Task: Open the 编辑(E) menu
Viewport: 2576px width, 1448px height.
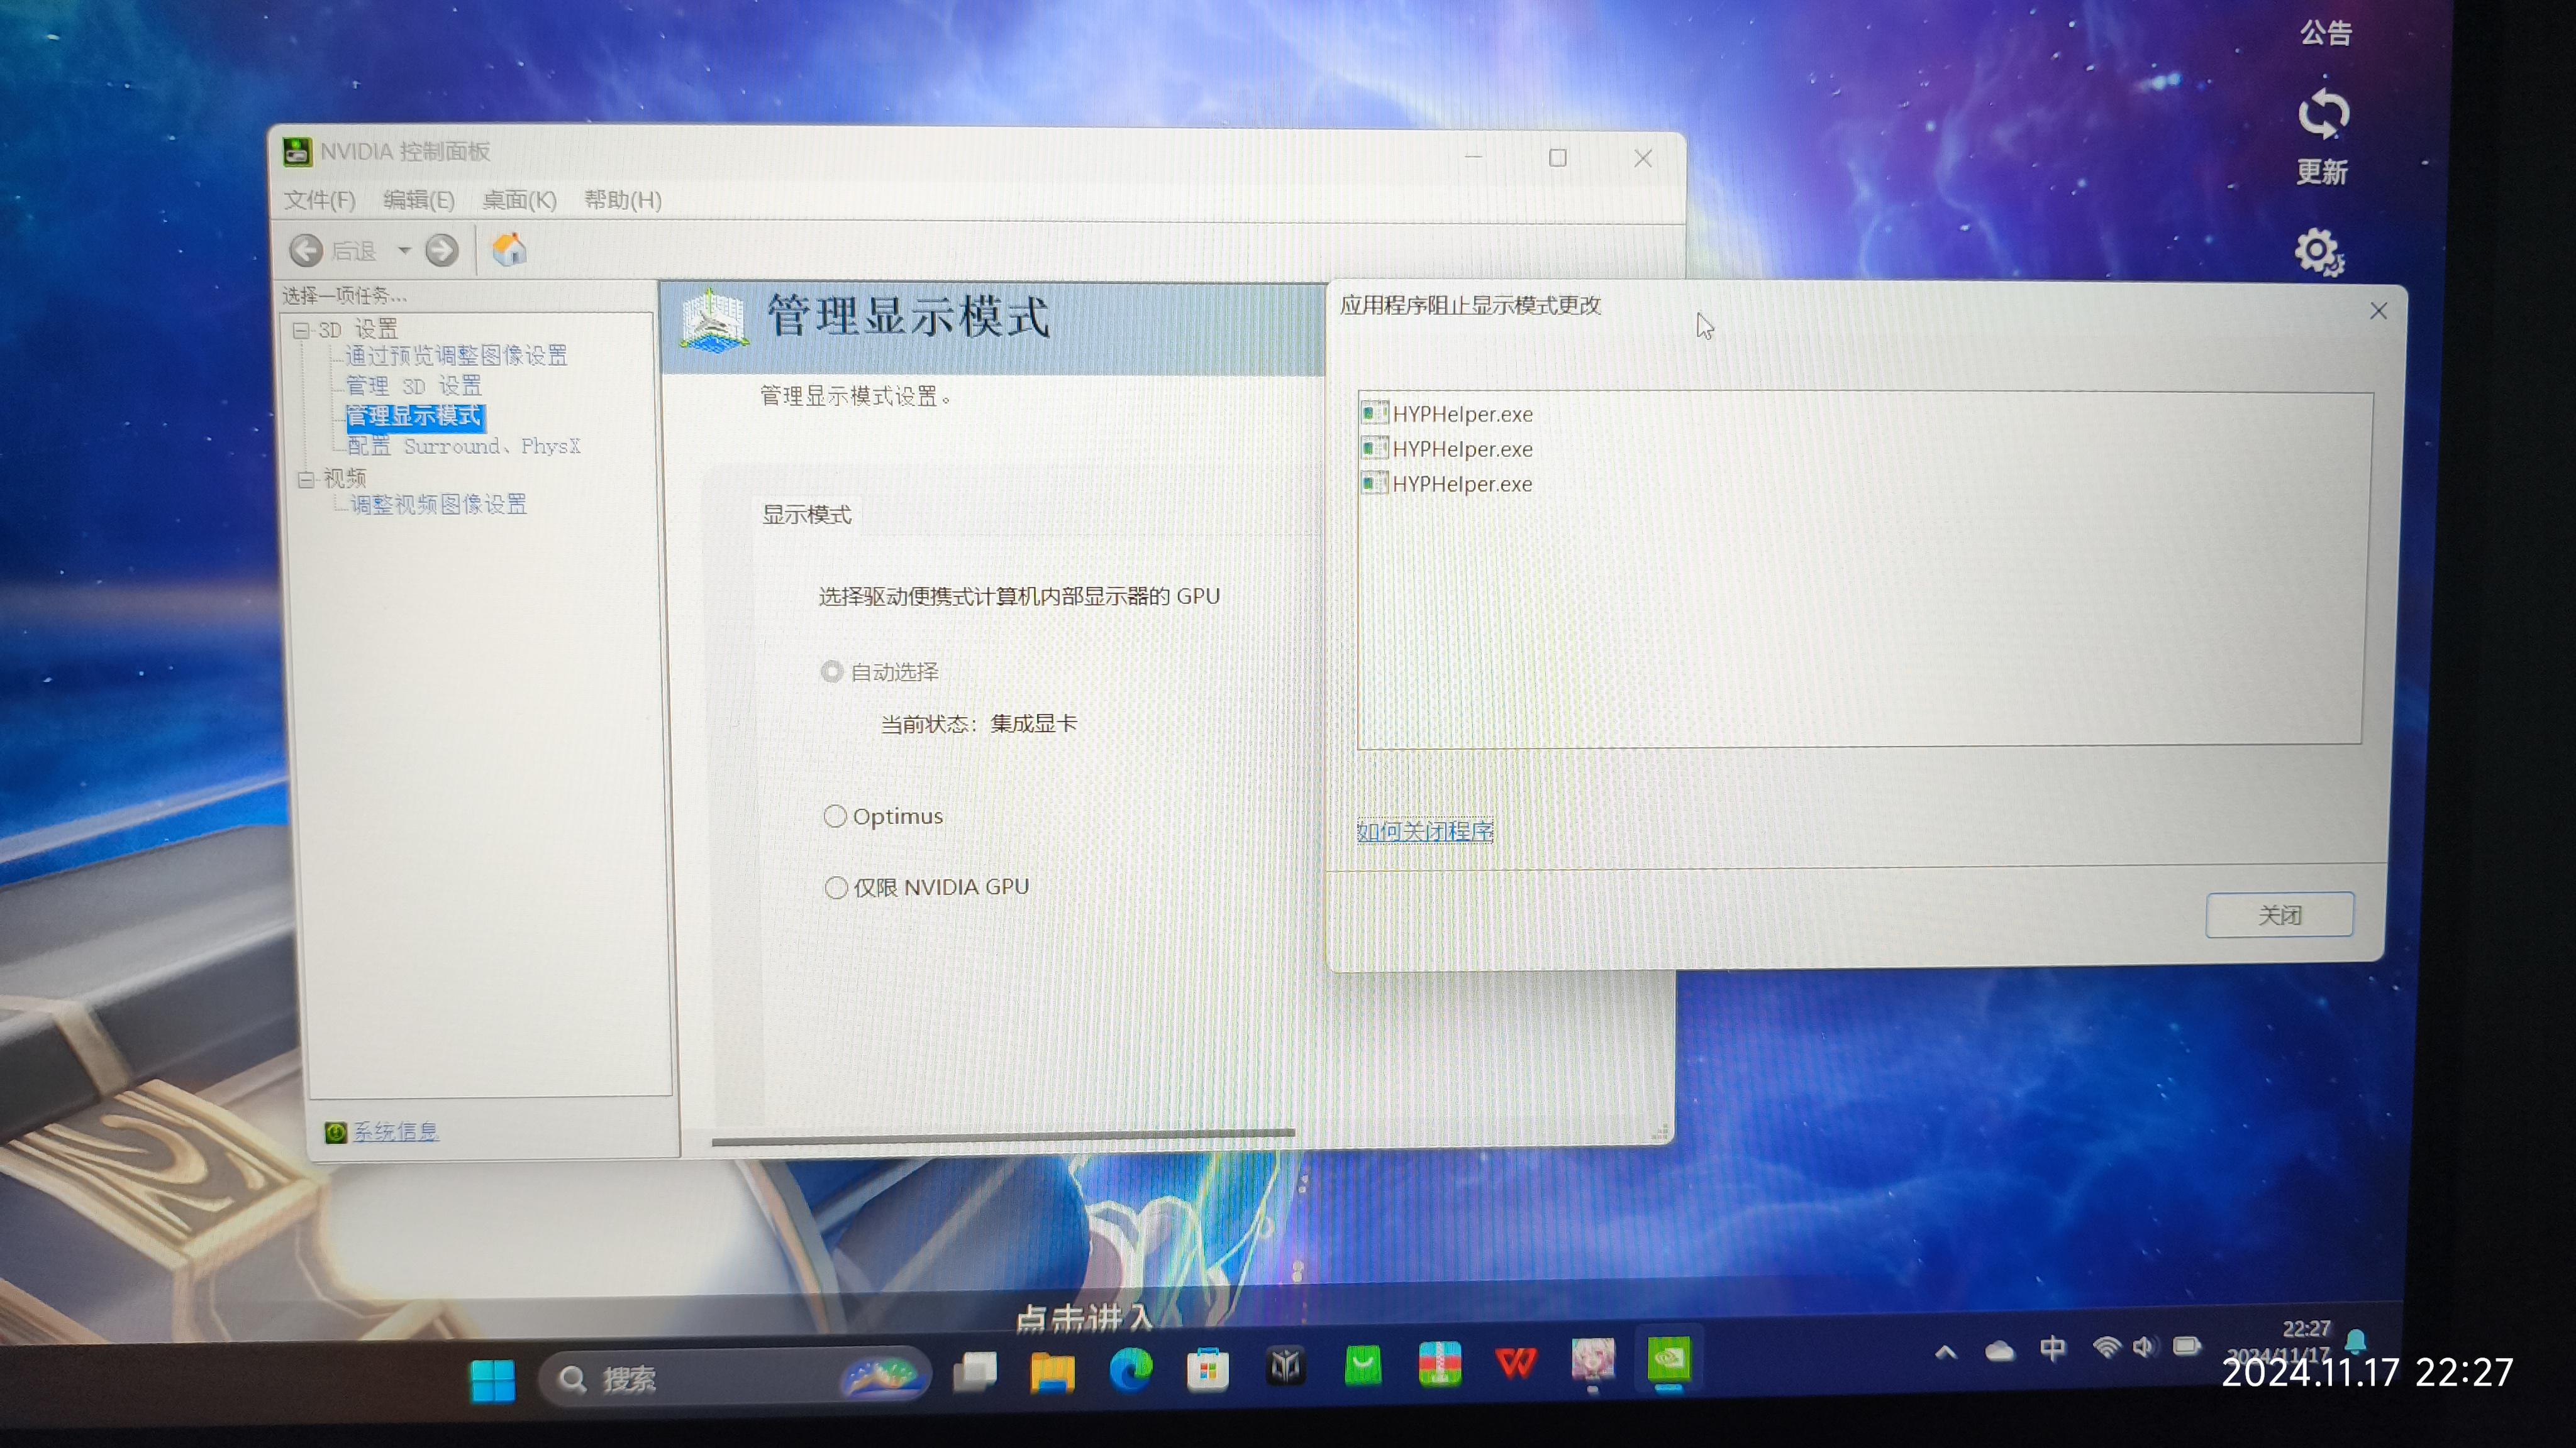Action: [x=419, y=200]
